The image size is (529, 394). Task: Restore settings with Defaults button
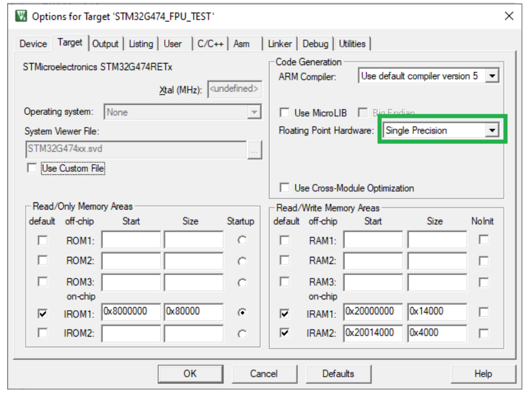tap(338, 374)
